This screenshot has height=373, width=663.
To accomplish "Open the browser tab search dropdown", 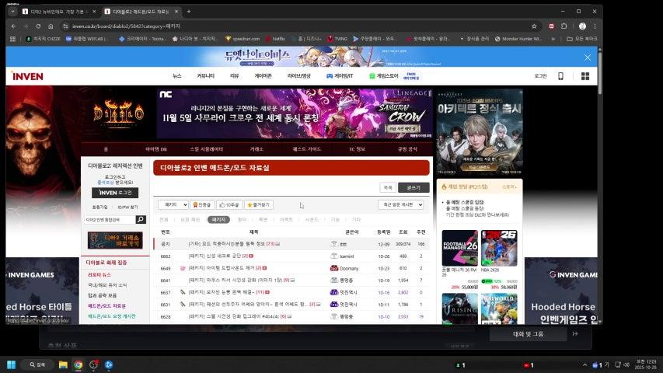I will (12, 12).
